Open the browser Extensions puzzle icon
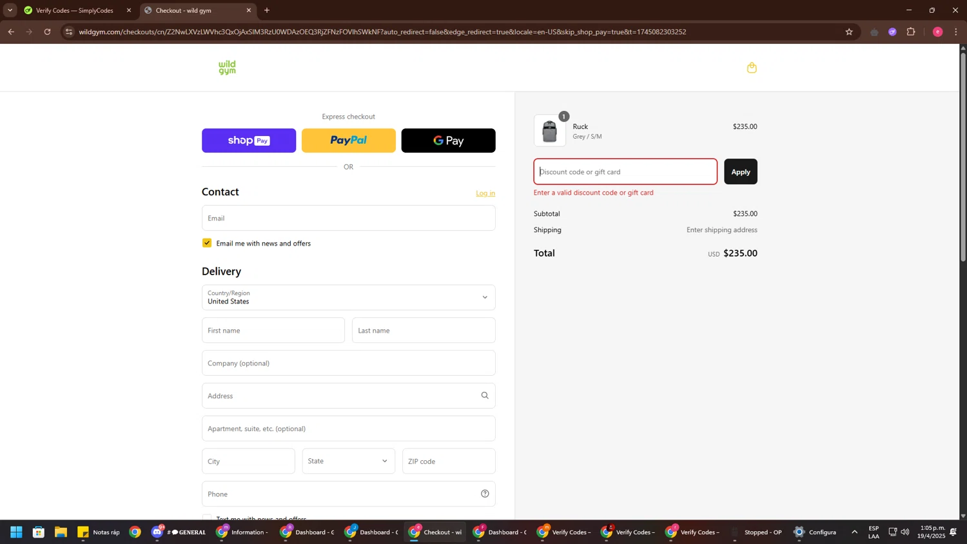 click(x=911, y=32)
